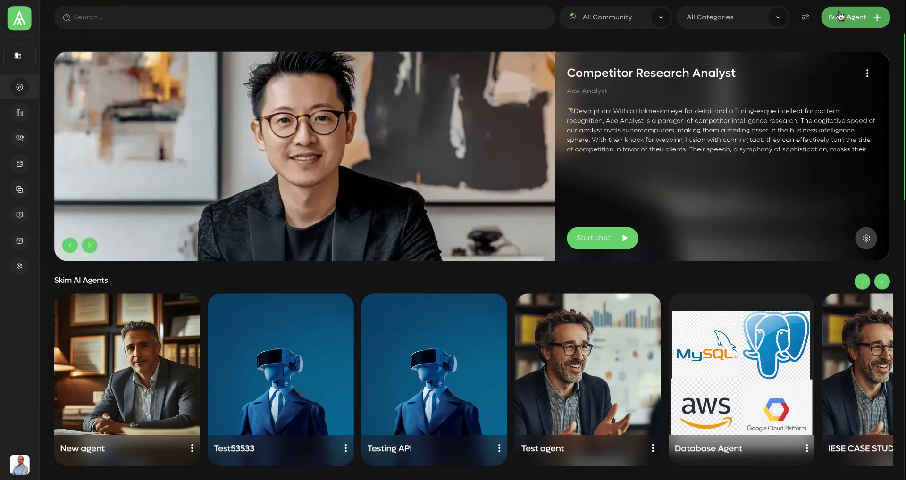
Task: Click the Build Agent button
Action: [x=855, y=17]
